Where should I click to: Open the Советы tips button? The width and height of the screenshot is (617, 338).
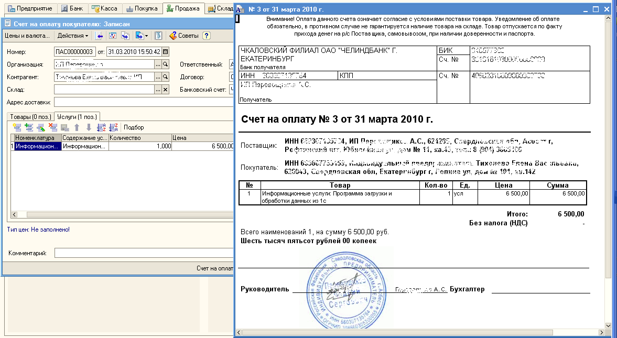click(x=184, y=36)
